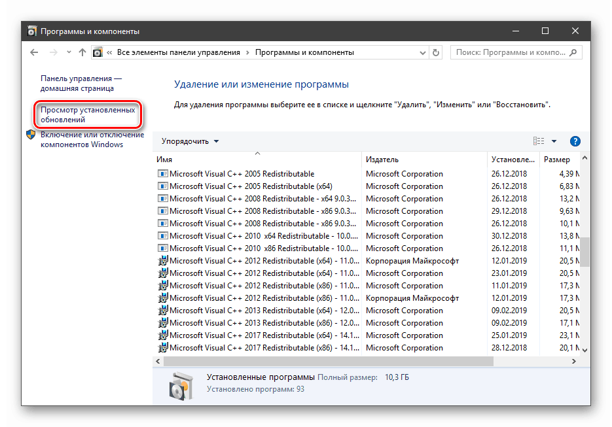
Task: Select Visual C++ 2008 x64 9.0.3 icon
Action: coord(163,199)
